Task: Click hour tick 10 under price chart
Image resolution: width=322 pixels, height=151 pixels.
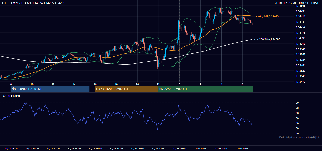Action: [x=32, y=84]
